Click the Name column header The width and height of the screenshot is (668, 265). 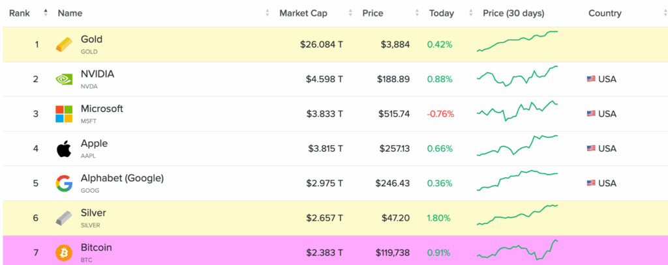[x=70, y=13]
